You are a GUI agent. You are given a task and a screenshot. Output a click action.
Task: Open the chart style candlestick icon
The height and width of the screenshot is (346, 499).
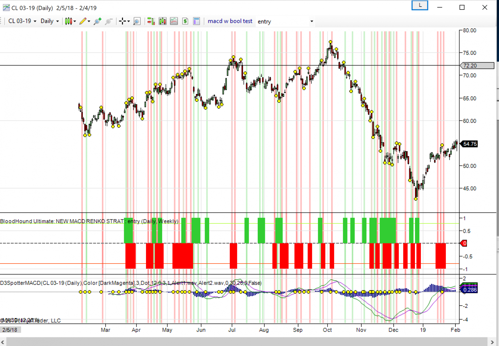tap(68, 21)
